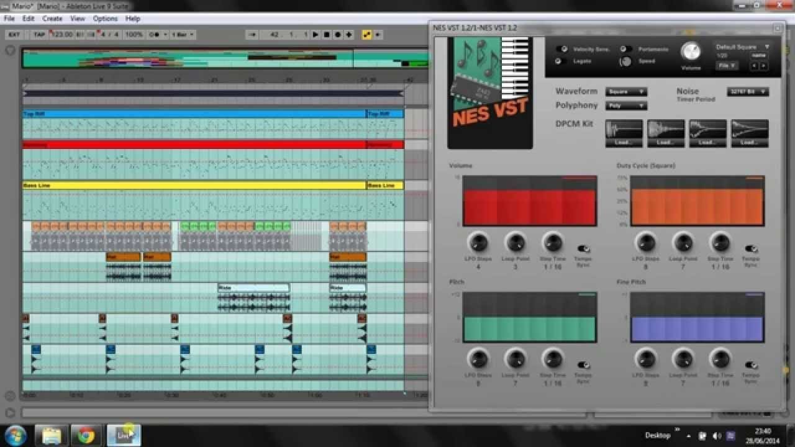
Task: Click the EXT sync button
Action: coord(14,35)
